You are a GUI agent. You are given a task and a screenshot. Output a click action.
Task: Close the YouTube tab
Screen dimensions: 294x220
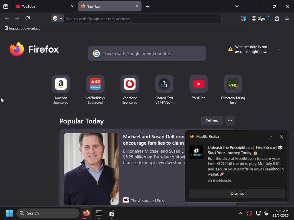72,6
